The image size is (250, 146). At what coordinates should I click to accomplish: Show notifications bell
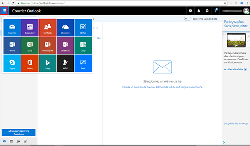(x=199, y=11)
